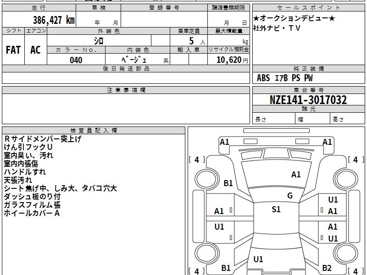Select the B2 damage mark on the diagram
367x275 pixels.
click(327, 268)
